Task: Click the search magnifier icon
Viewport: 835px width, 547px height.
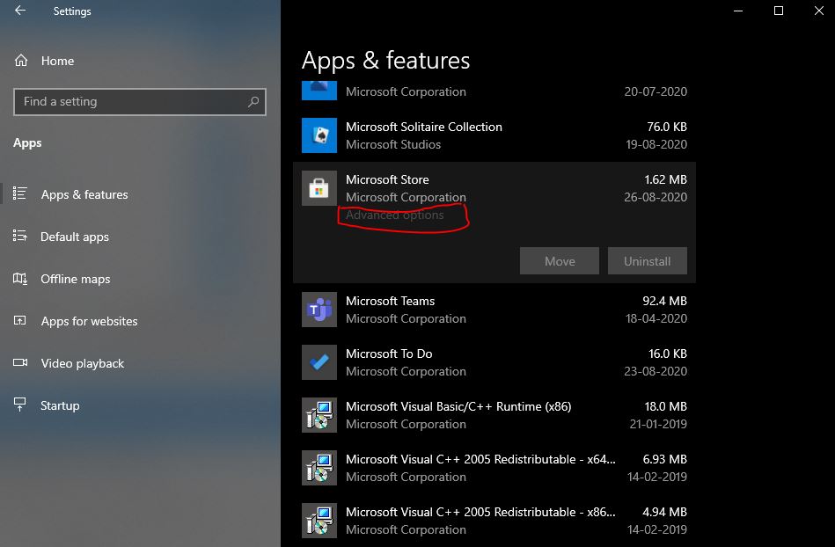Action: click(253, 101)
